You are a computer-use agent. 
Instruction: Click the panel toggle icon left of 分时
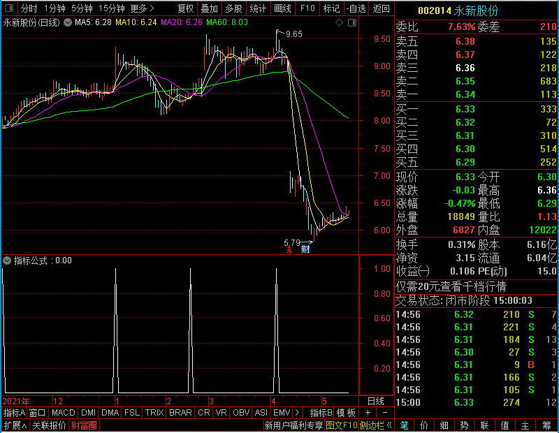10,8
